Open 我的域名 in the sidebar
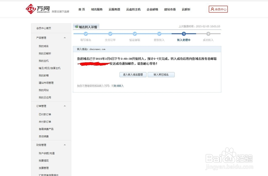The width and height of the screenshot is (268, 176). pos(44,46)
